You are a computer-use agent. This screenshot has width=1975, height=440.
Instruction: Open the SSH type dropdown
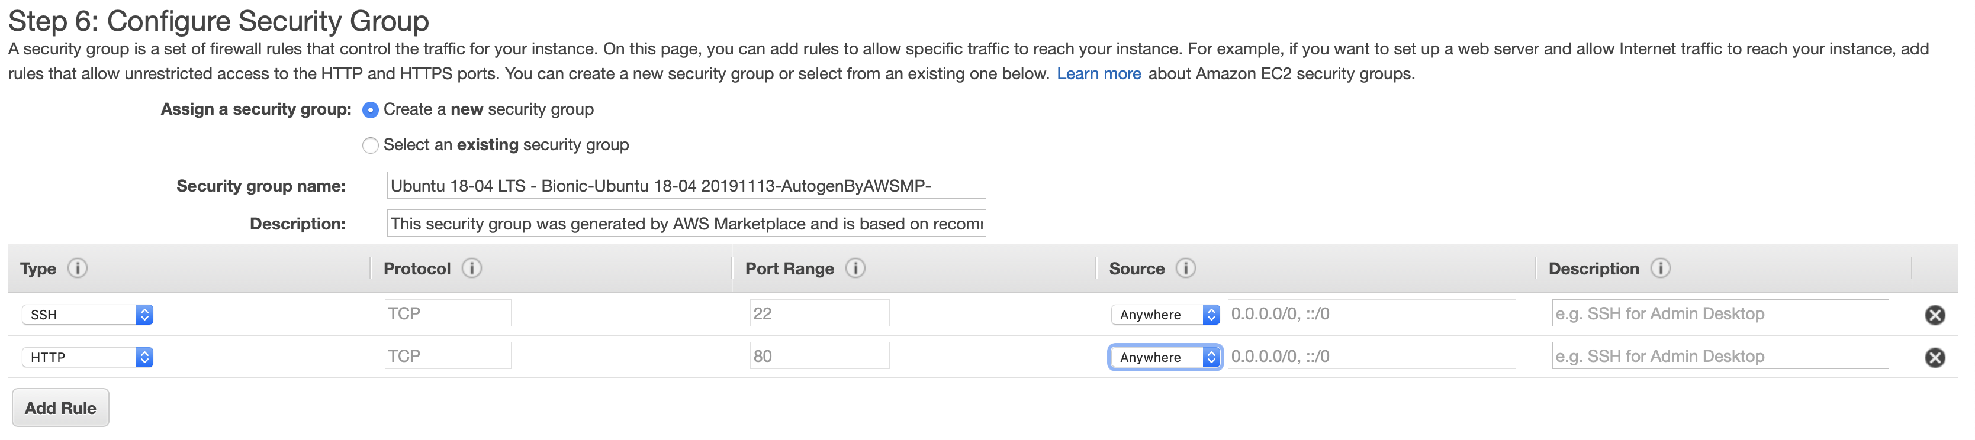coord(88,315)
